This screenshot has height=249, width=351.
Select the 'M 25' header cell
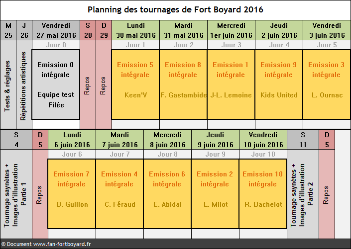point(8,30)
